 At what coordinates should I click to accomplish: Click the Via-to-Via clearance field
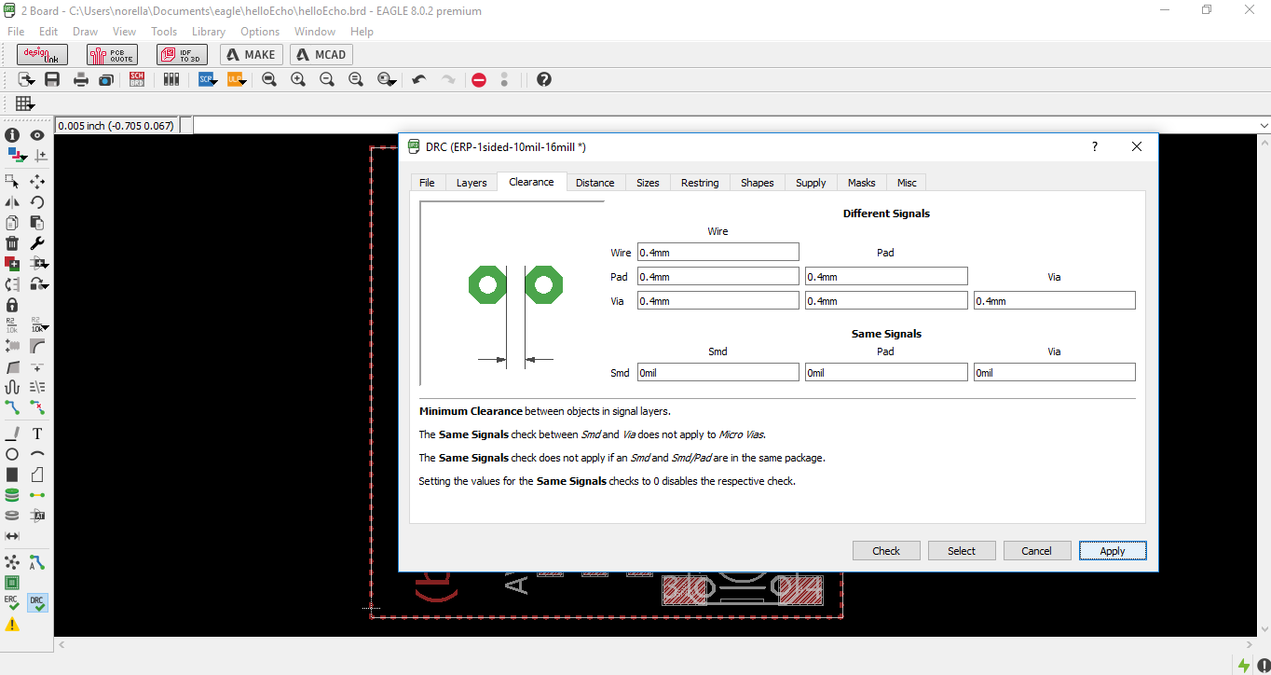(1054, 300)
